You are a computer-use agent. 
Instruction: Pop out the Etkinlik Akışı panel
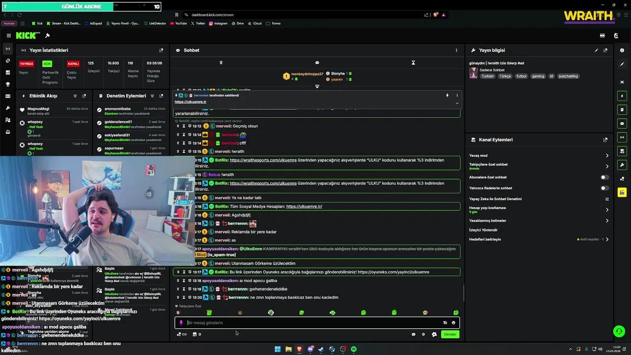click(84, 96)
